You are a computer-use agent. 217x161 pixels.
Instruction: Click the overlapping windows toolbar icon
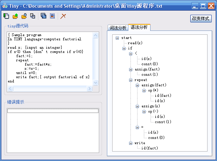coord(33,16)
